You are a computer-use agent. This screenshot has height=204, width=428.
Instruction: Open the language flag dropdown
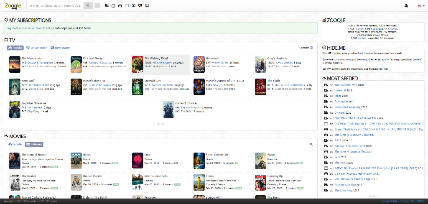(x=420, y=6)
